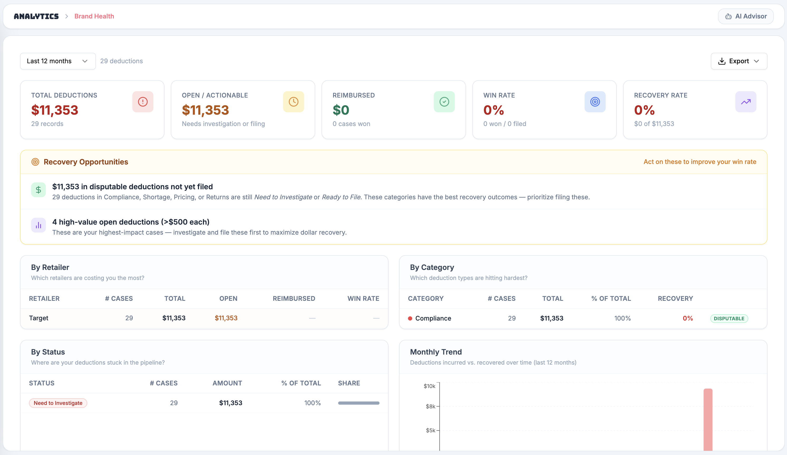Image resolution: width=787 pixels, height=455 pixels.
Task: Click the Total Deductions $11,353 value
Action: pyautogui.click(x=55, y=110)
